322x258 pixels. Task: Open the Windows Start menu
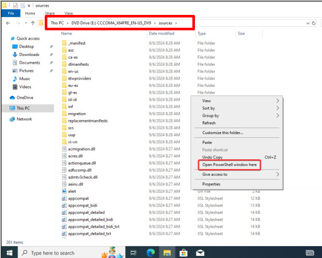pos(9,253)
